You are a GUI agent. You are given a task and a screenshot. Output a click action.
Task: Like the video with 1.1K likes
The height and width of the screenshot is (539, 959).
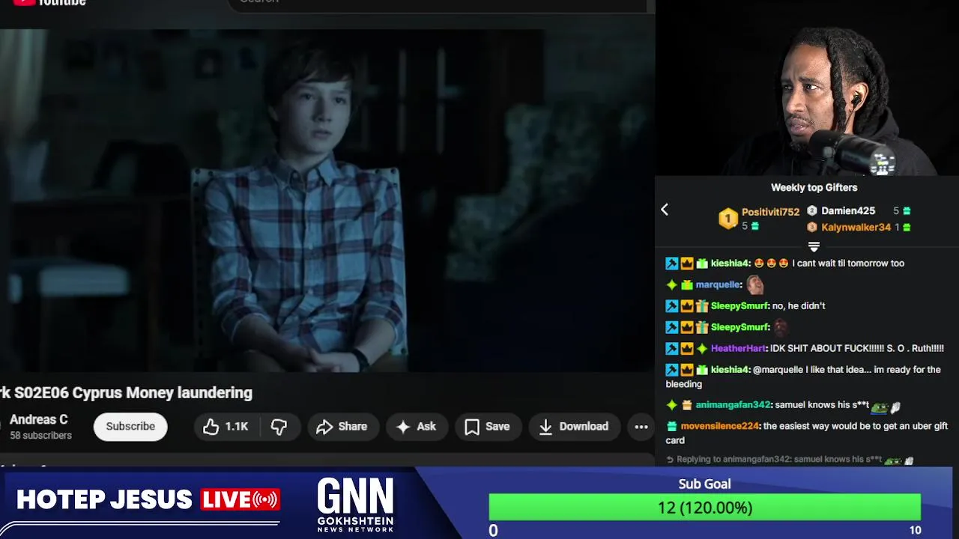[x=226, y=426]
